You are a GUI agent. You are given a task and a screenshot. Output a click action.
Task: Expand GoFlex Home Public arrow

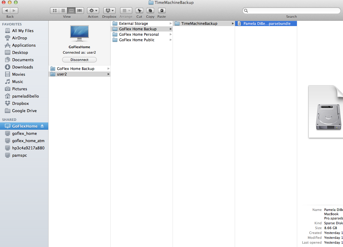click(171, 40)
